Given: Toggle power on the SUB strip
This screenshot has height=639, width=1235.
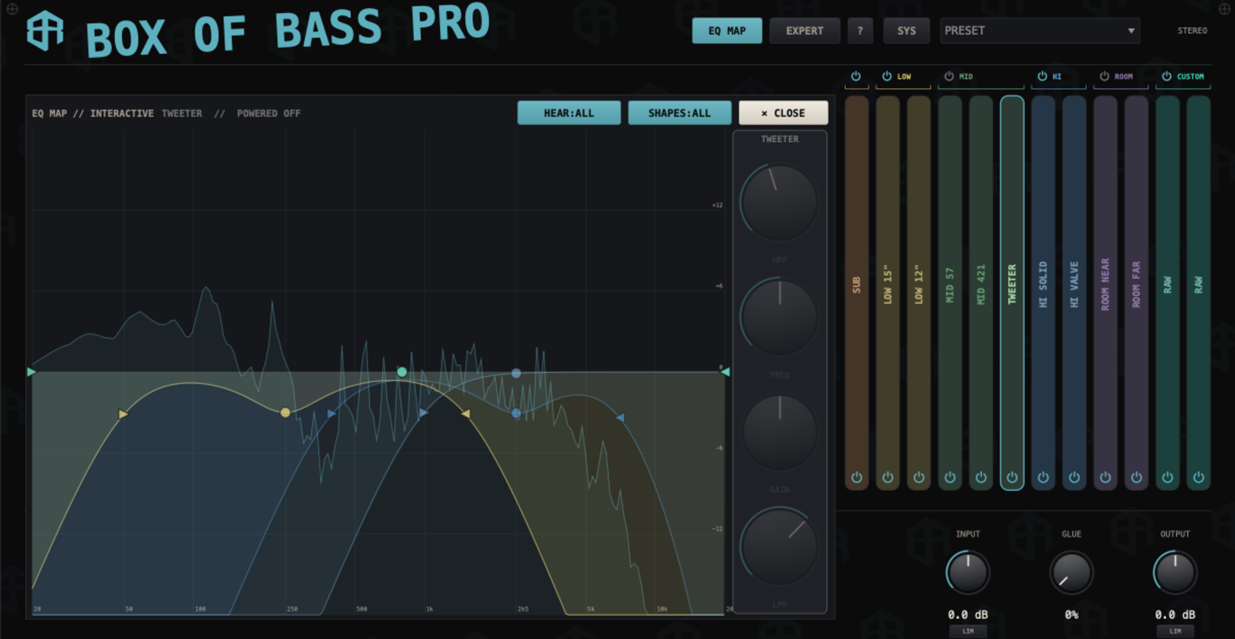Looking at the screenshot, I should [857, 478].
